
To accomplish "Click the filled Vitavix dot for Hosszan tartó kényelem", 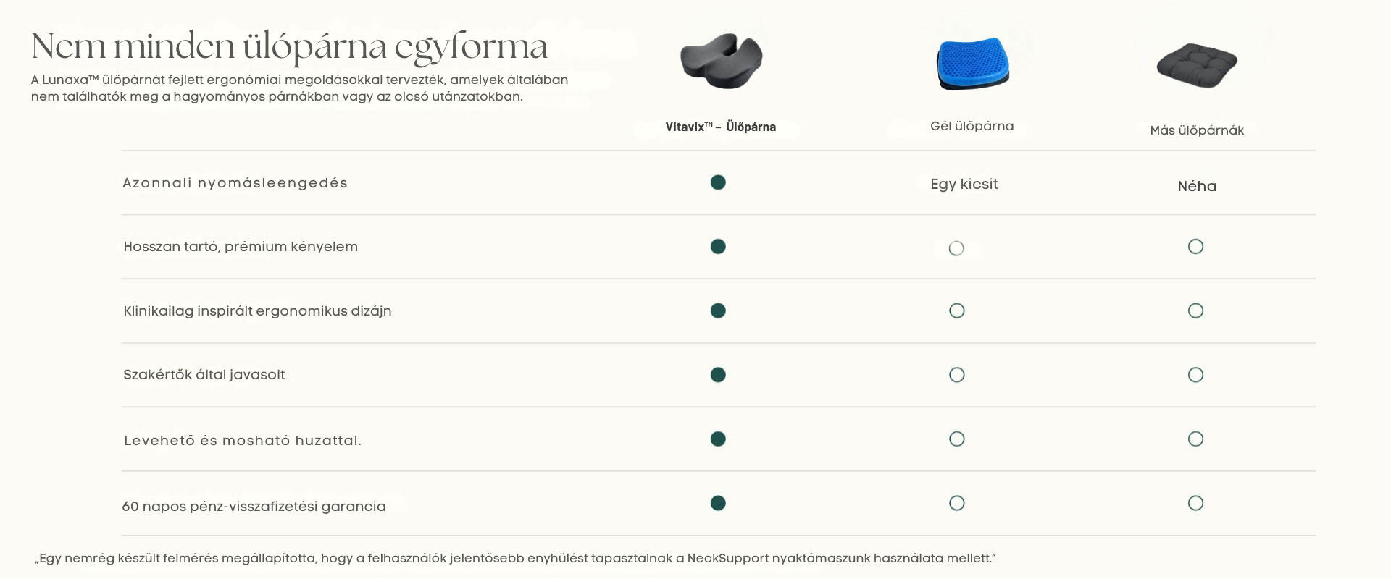I will (718, 247).
